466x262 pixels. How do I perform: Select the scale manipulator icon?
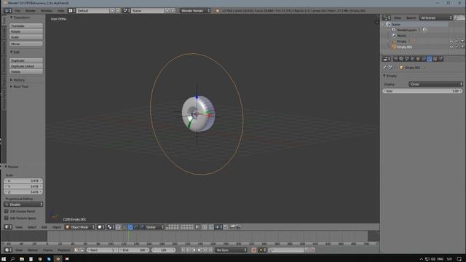(x=142, y=227)
